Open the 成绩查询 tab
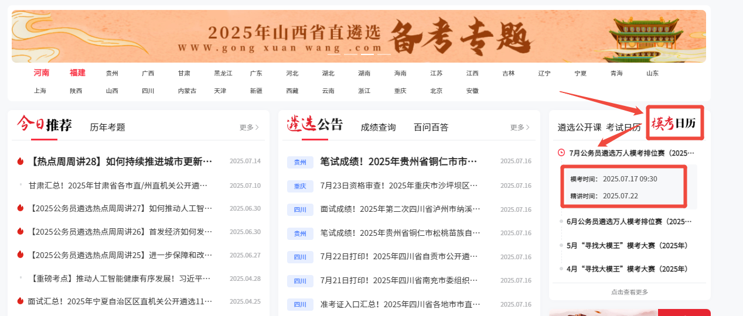The width and height of the screenshot is (743, 316). [x=378, y=128]
